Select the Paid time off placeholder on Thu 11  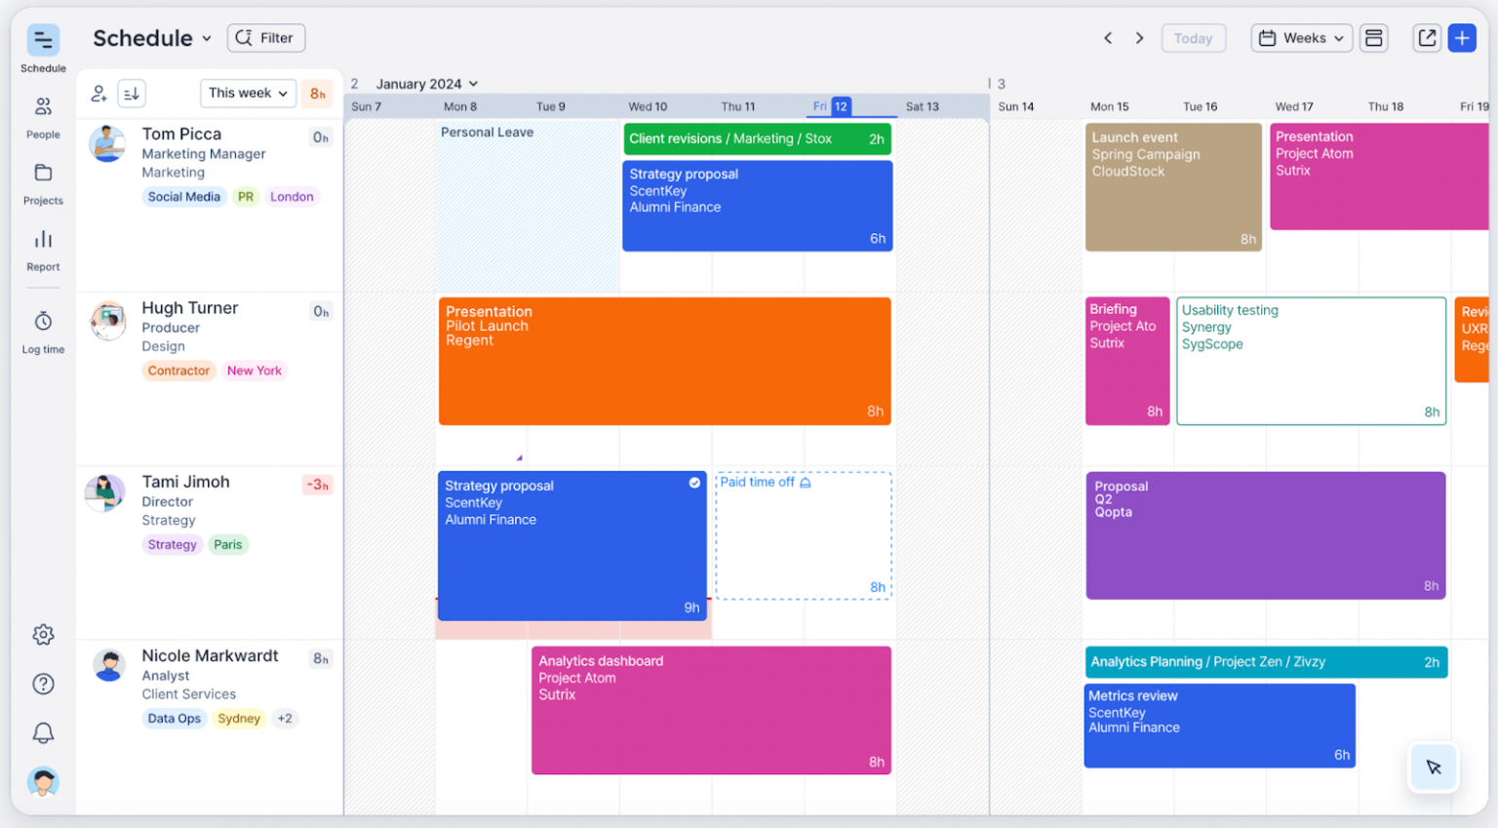click(x=803, y=534)
